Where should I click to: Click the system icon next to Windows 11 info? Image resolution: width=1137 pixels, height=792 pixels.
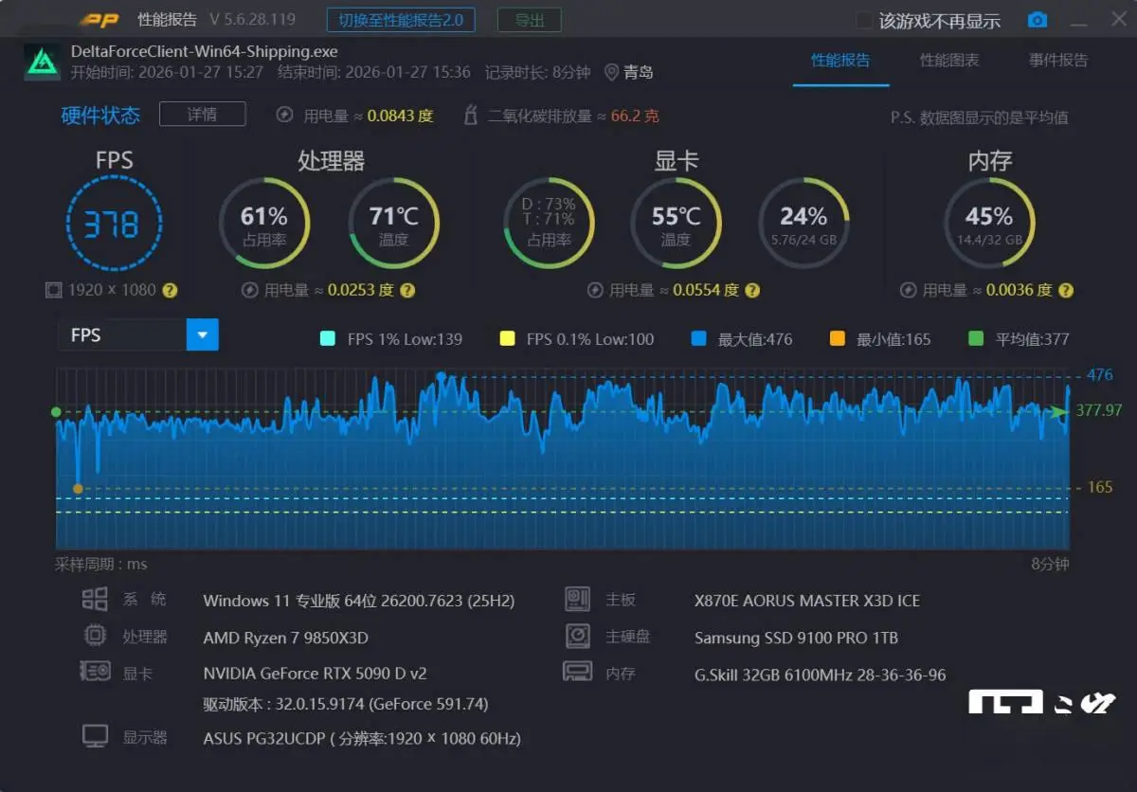click(x=94, y=599)
